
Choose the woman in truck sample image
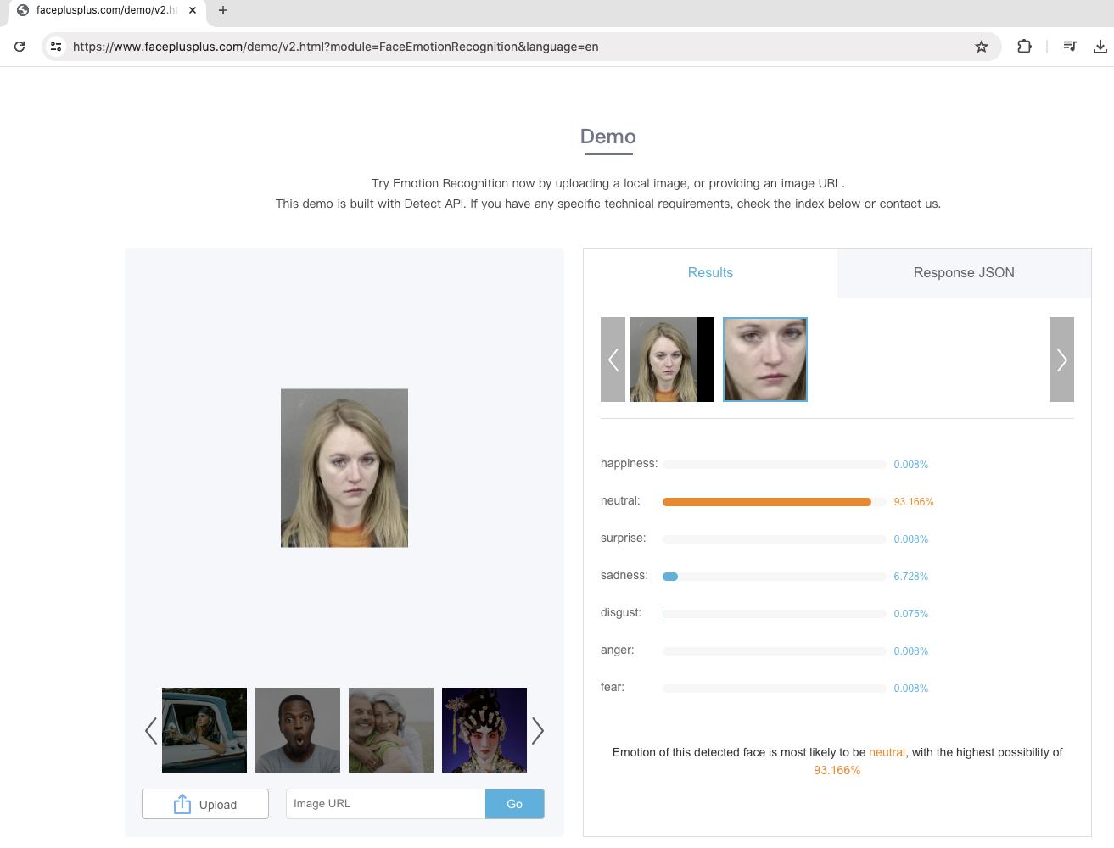(204, 730)
